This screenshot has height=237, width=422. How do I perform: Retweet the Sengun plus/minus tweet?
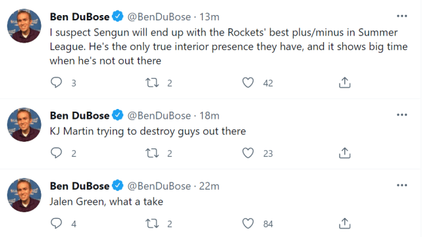152,83
